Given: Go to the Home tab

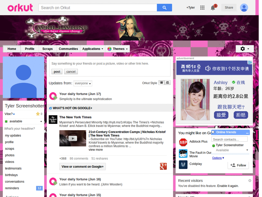Looking at the screenshot, I should [12, 49].
